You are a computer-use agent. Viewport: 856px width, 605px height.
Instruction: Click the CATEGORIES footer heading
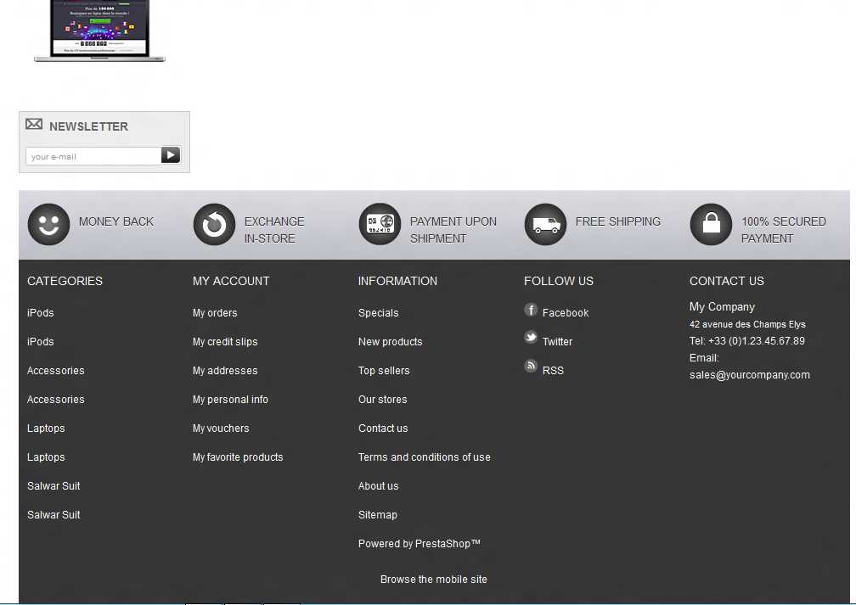pyautogui.click(x=65, y=281)
